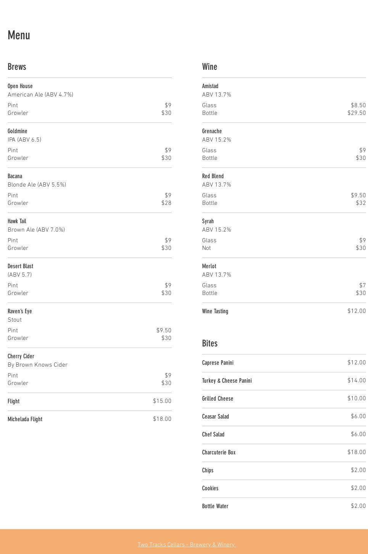Select the Goldmine IPA item name
This screenshot has height=554, width=368.
coord(18,131)
